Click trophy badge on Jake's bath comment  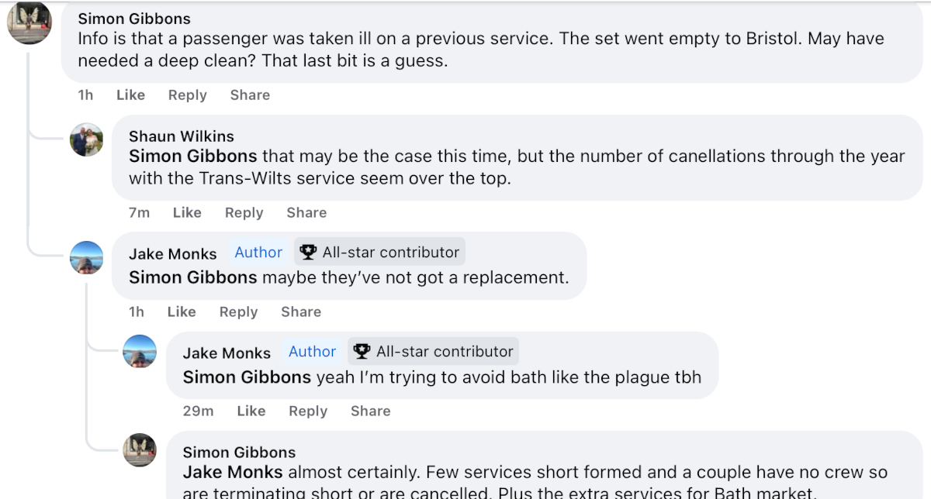[362, 352]
